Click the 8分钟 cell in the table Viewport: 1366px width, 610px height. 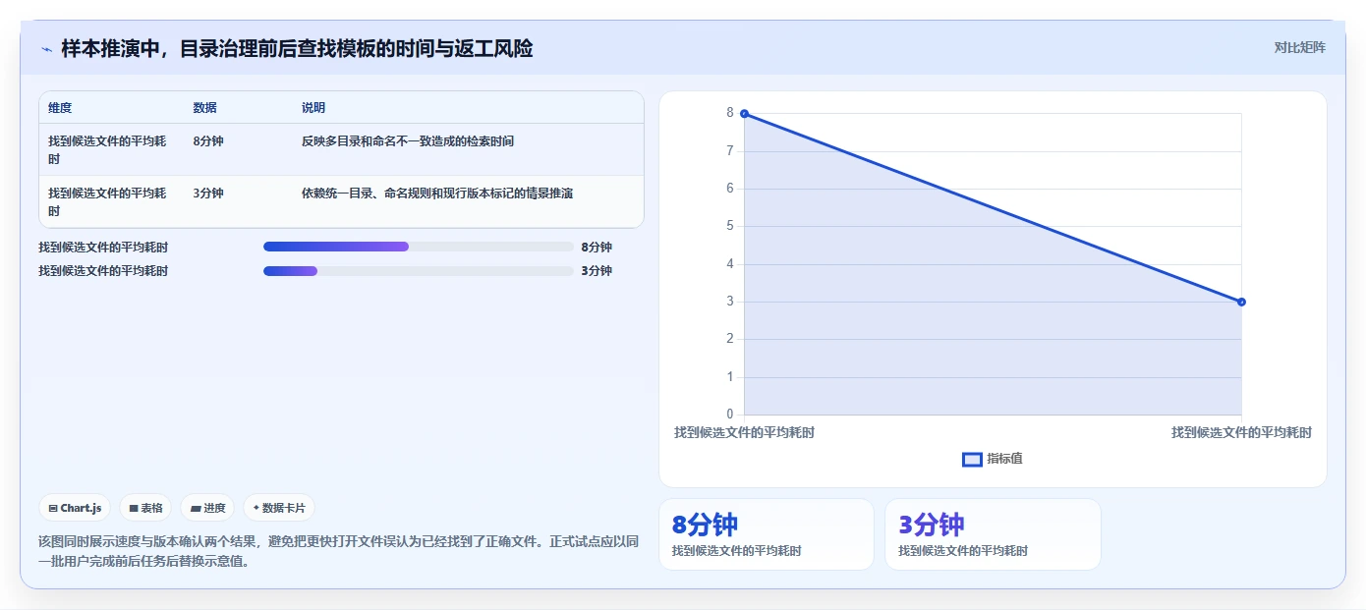(x=208, y=141)
